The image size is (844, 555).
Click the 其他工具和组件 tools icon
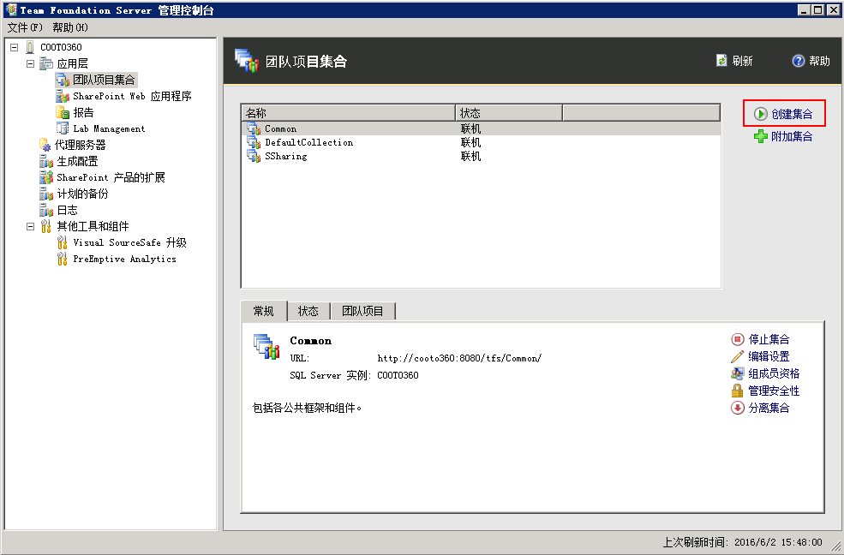tap(46, 226)
